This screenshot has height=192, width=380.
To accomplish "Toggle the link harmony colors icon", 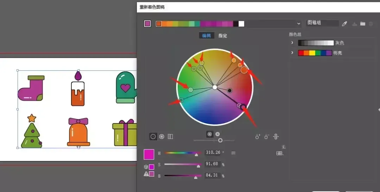I will 276,136.
